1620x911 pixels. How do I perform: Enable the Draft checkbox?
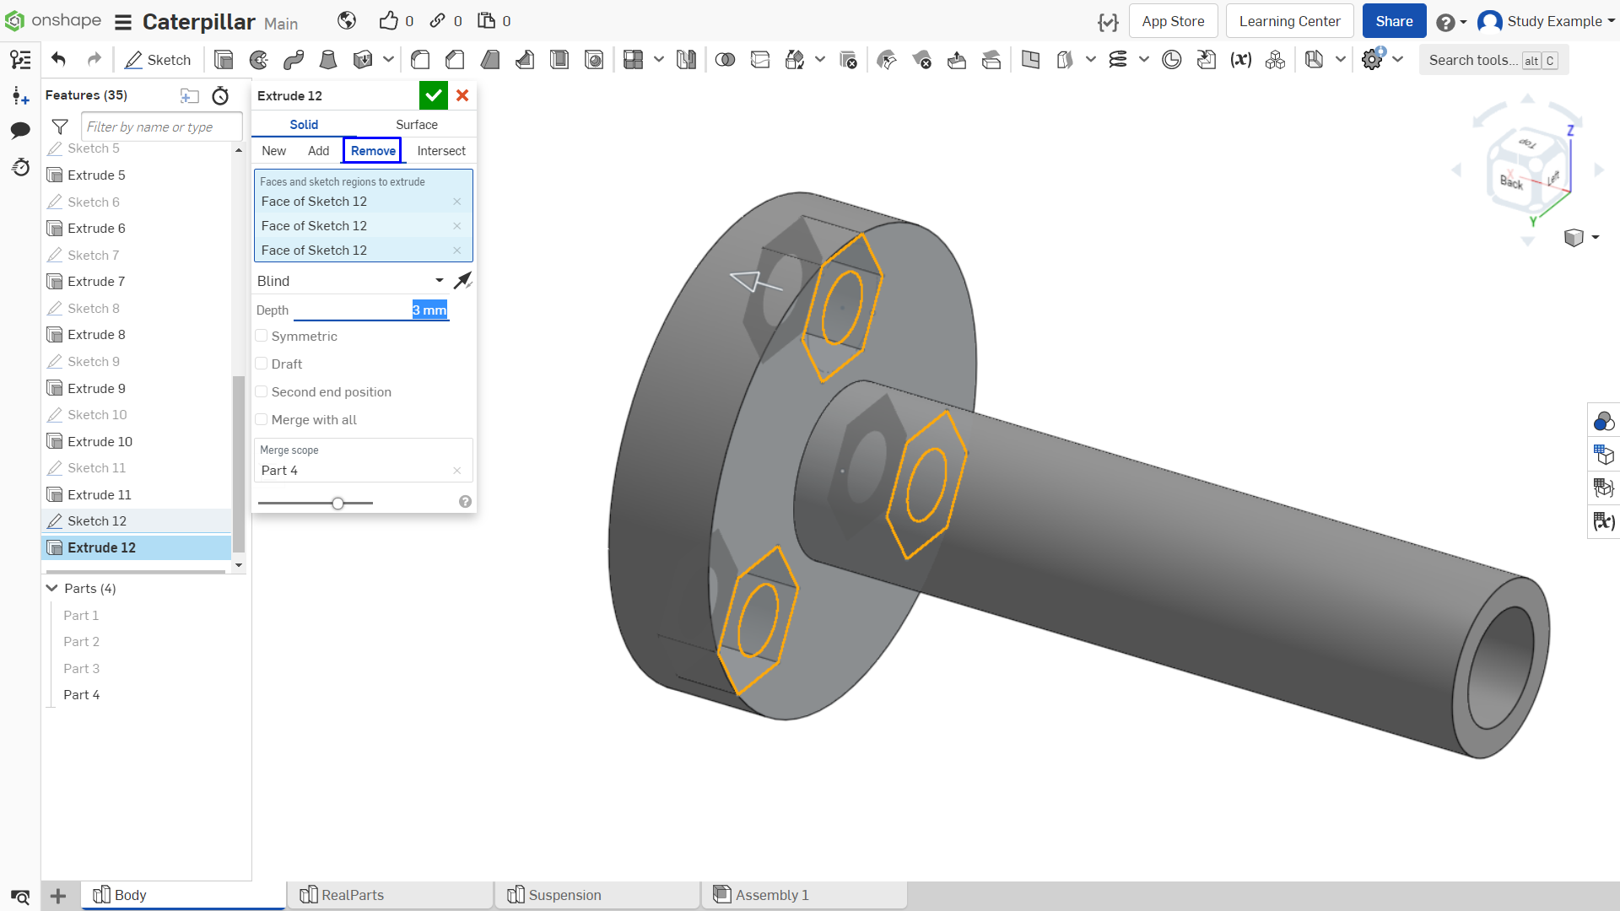[x=262, y=364]
